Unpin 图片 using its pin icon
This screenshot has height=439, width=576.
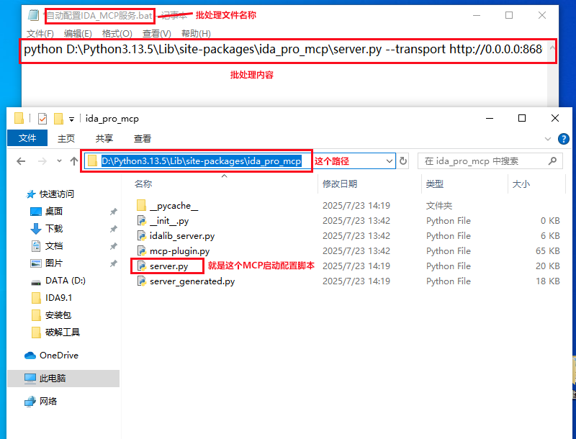[x=114, y=263]
